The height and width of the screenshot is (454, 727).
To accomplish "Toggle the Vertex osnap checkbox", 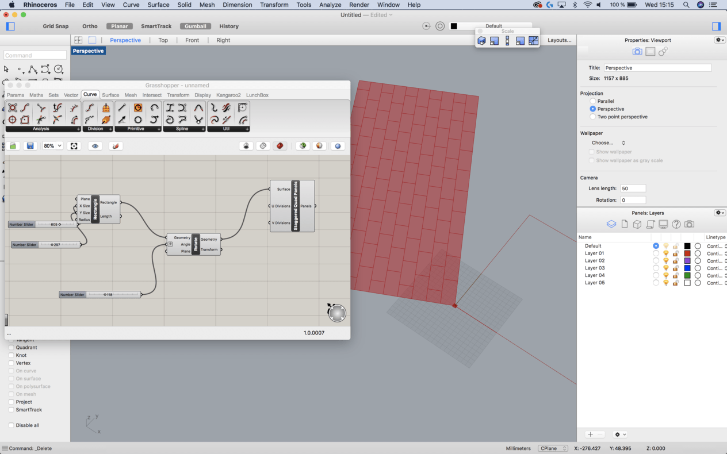I will coord(11,363).
